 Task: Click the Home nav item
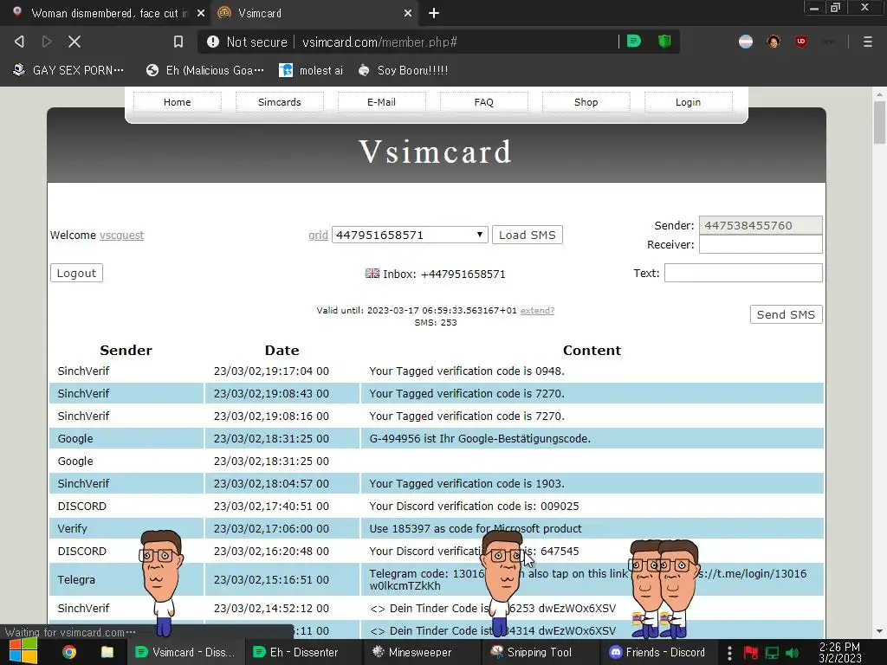point(177,102)
